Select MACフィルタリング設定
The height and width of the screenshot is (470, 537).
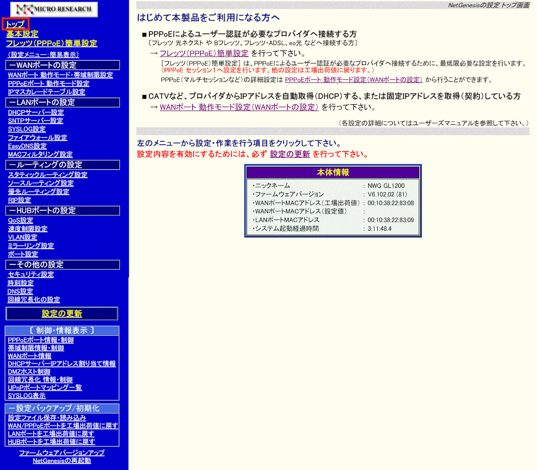pyautogui.click(x=40, y=154)
